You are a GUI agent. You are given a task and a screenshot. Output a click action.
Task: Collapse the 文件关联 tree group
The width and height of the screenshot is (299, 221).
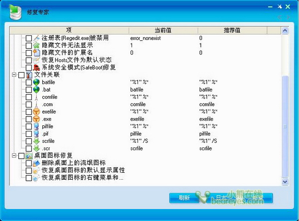[x=14, y=75]
